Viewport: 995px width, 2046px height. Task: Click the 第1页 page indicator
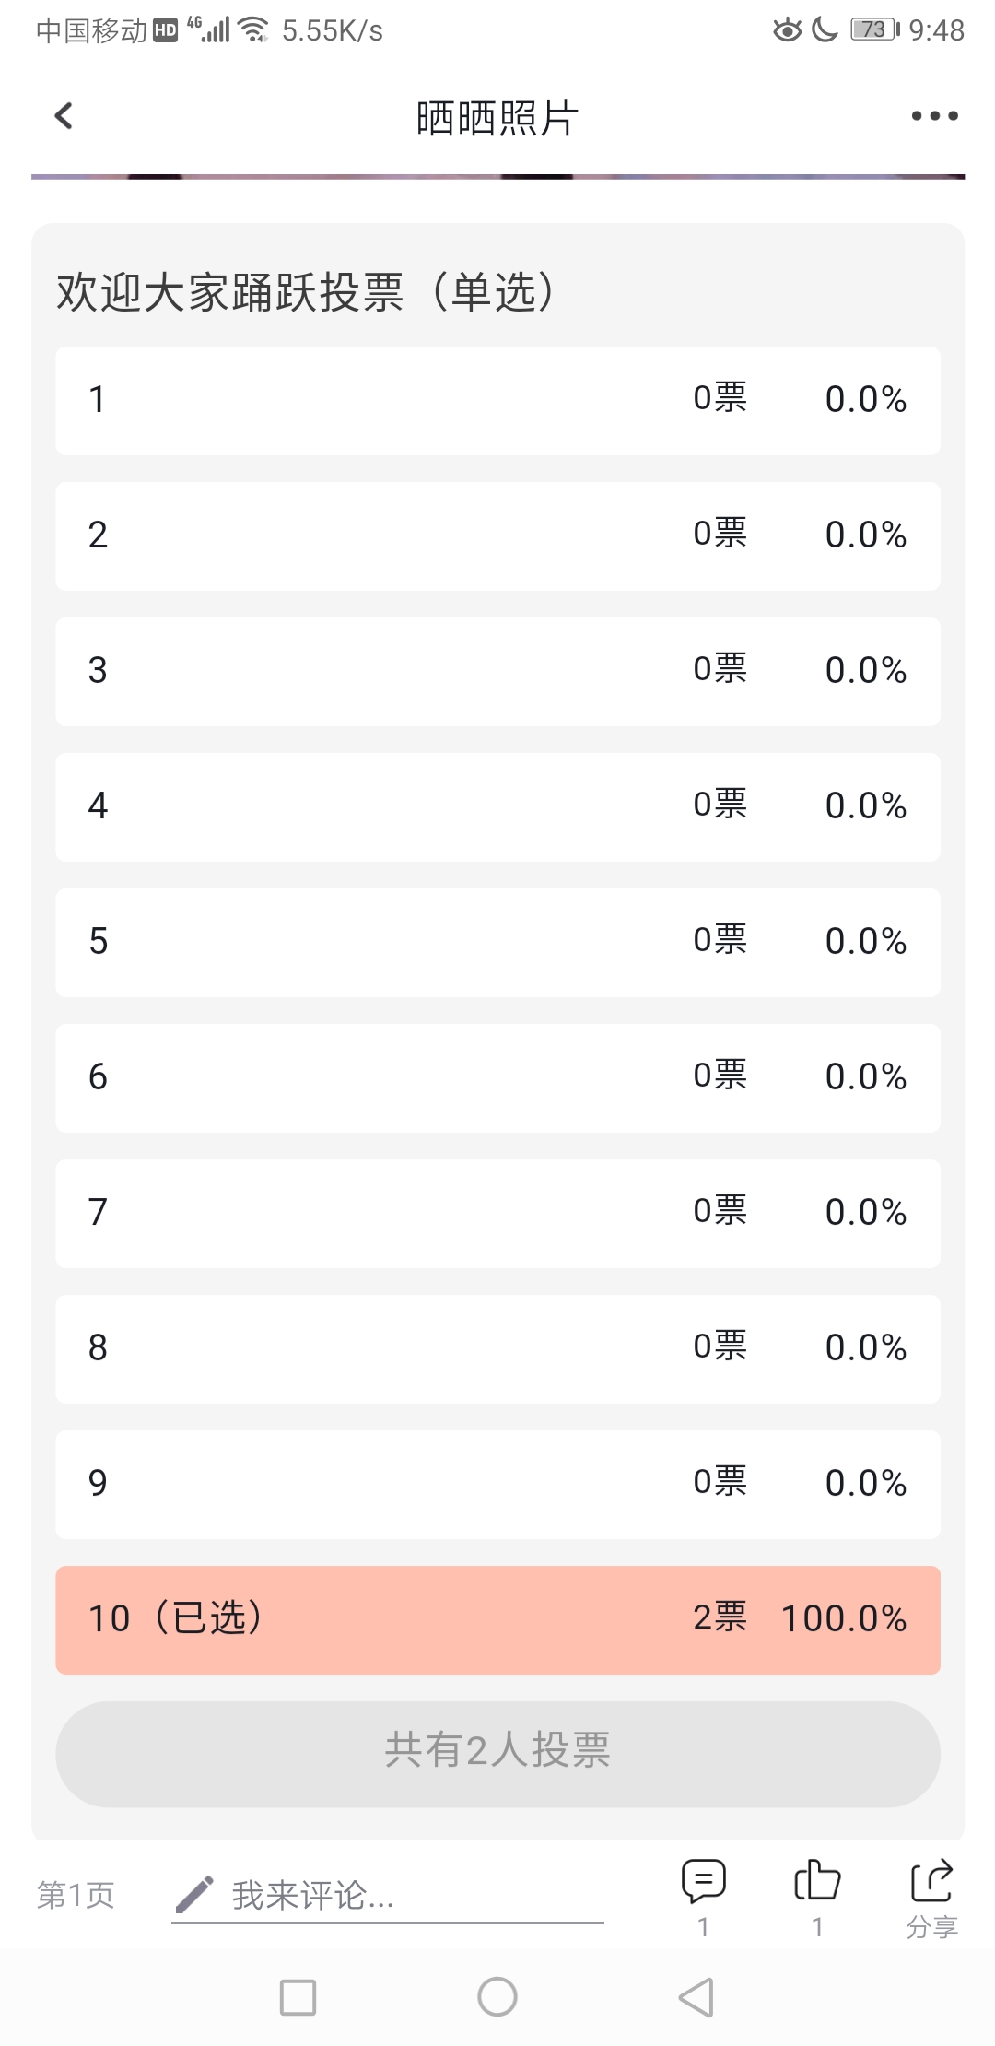(x=76, y=1896)
